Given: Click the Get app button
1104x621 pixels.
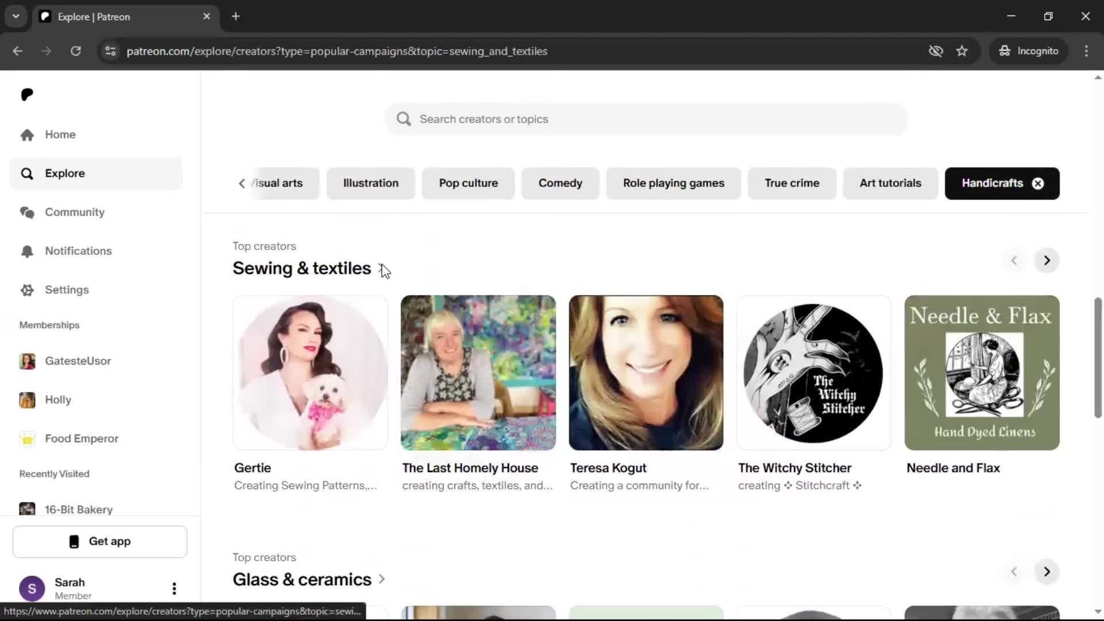Looking at the screenshot, I should click(x=100, y=542).
